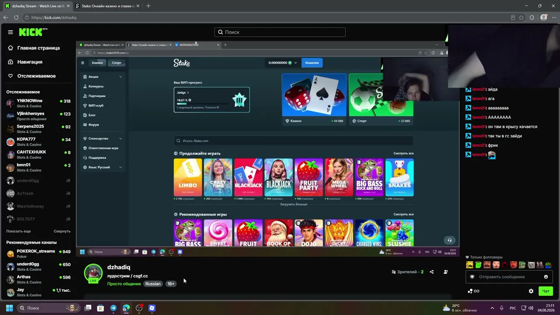Click dzhadiq's live avatar
560x315 pixels.
[93, 273]
